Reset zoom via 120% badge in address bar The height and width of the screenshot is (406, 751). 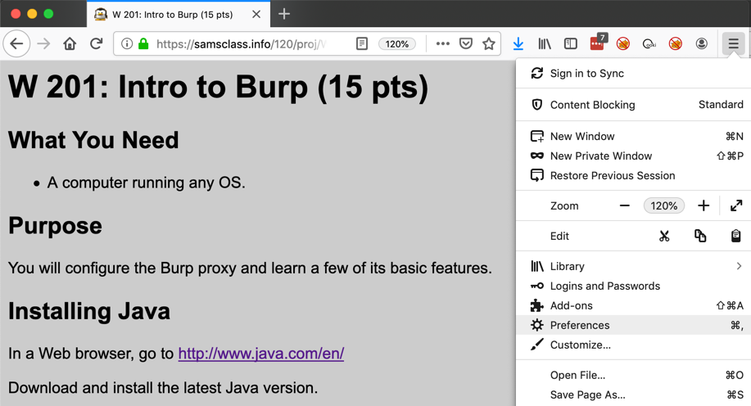coord(397,44)
